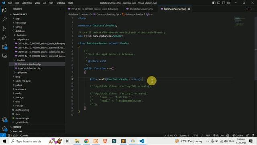Image resolution: width=257 pixels, height=145 pixels.
Task: Go to line via Ln 18, Col 45
Action: 170,135
